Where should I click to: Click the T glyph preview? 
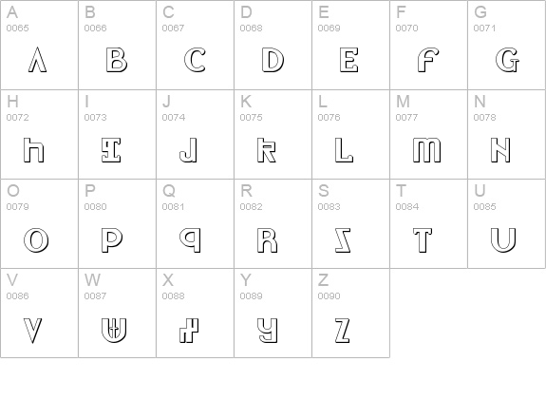tap(423, 240)
